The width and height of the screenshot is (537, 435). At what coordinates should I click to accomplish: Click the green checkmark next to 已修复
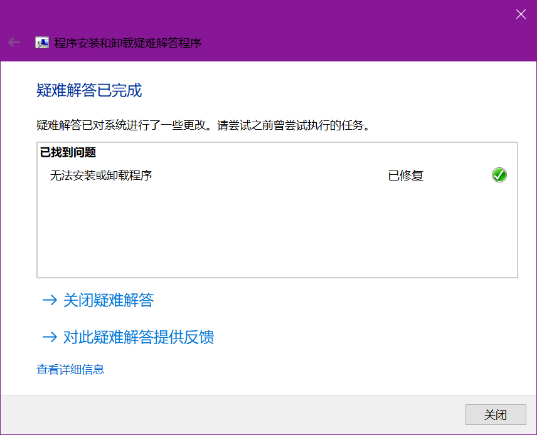tap(499, 175)
